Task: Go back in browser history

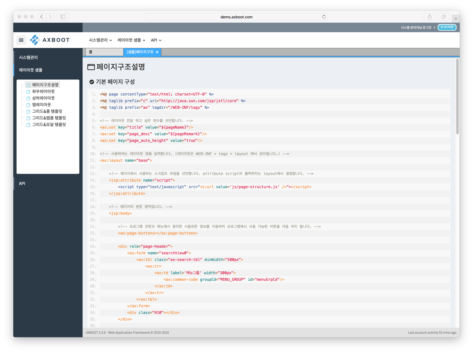Action: click(x=42, y=17)
